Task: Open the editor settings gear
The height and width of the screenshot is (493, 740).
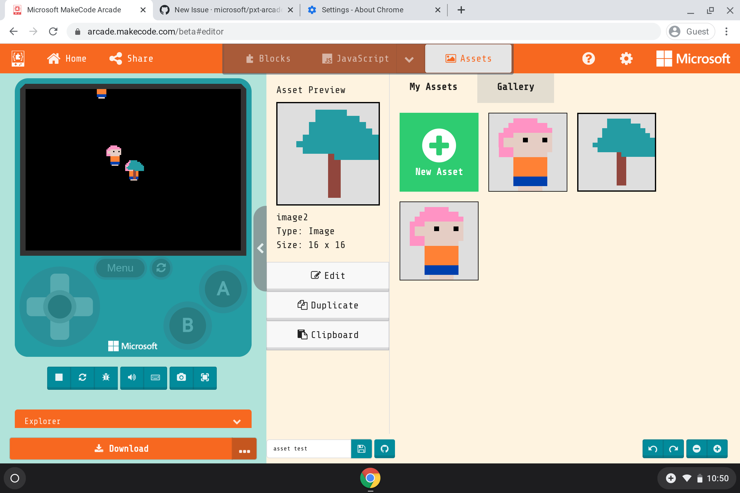Action: point(626,59)
